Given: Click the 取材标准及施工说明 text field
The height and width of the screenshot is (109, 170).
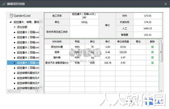Looking at the screenshot, I should (84, 32).
